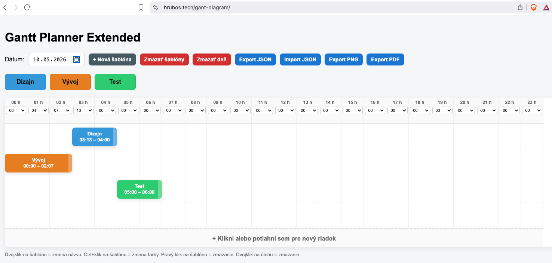Export the chart as PNG
Viewport: 552px width, 263px height.
tap(344, 59)
